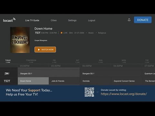Click the TCT channel logo in guide
155x116 pixels.
point(7,81)
